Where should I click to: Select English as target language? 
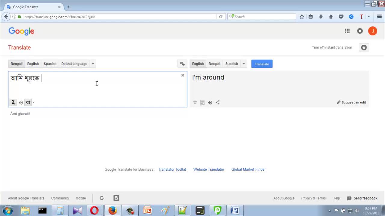198,64
